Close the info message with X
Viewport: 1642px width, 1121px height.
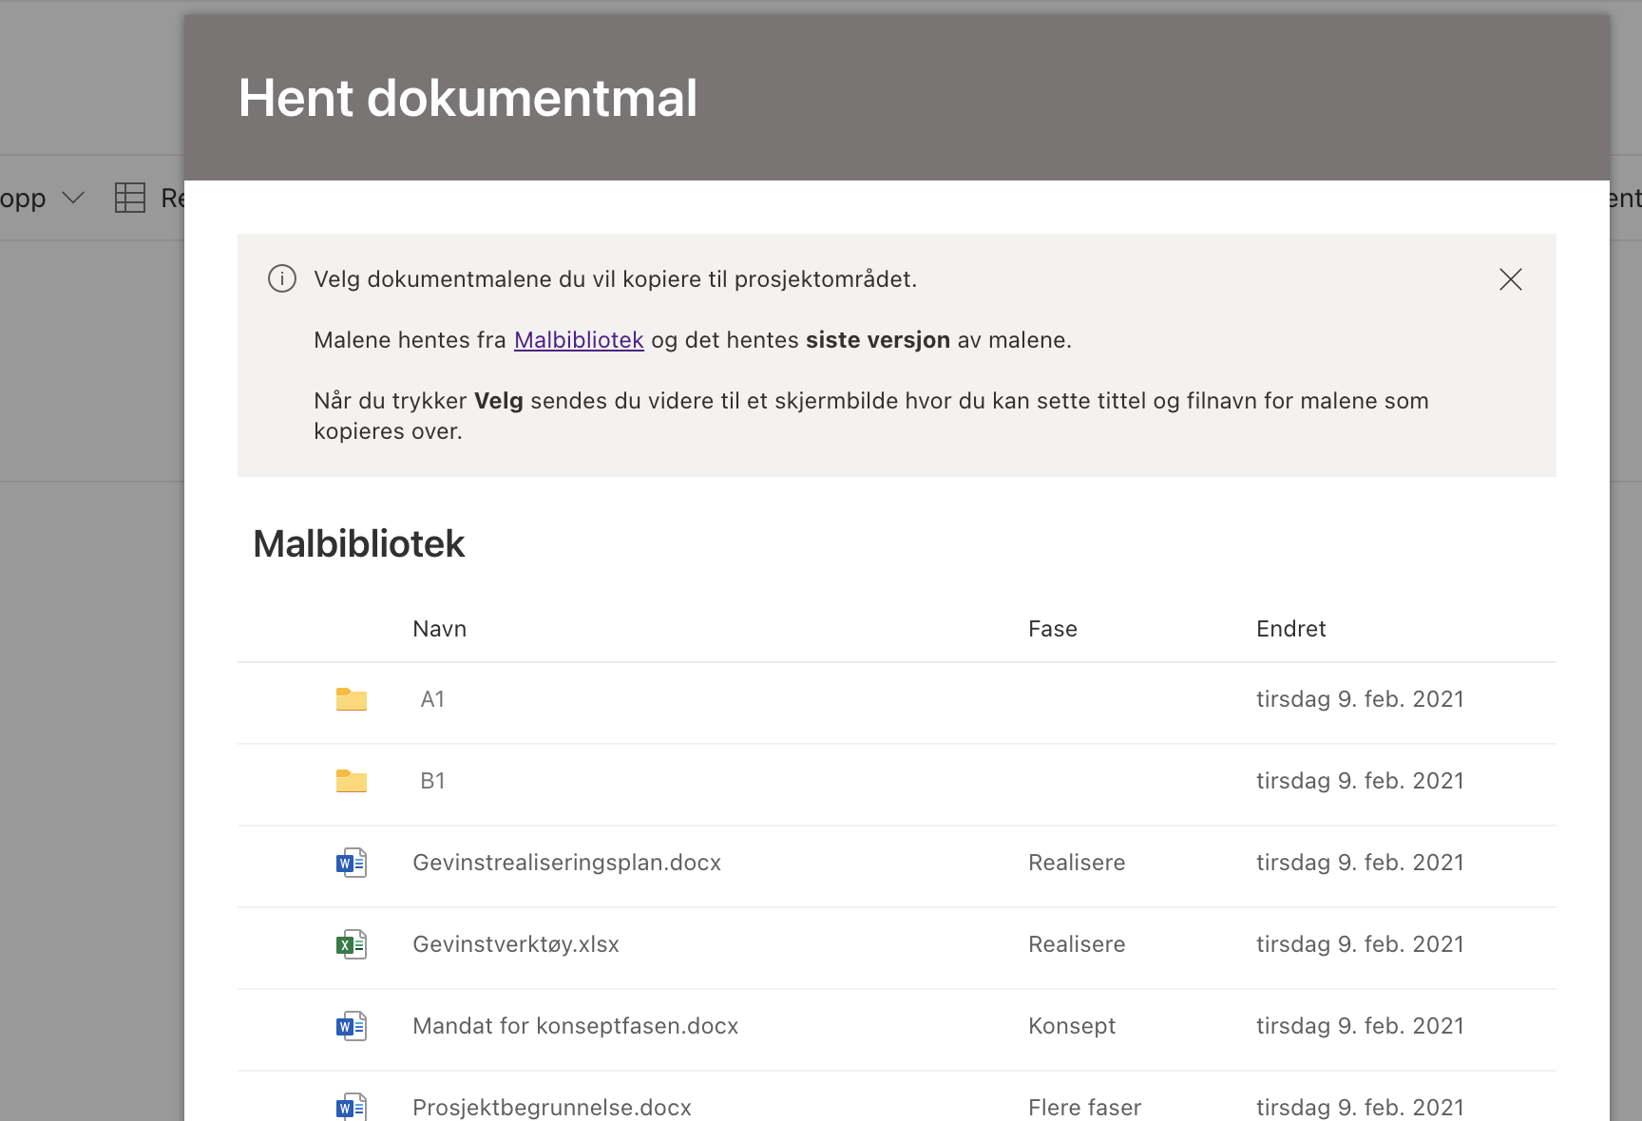pos(1510,279)
